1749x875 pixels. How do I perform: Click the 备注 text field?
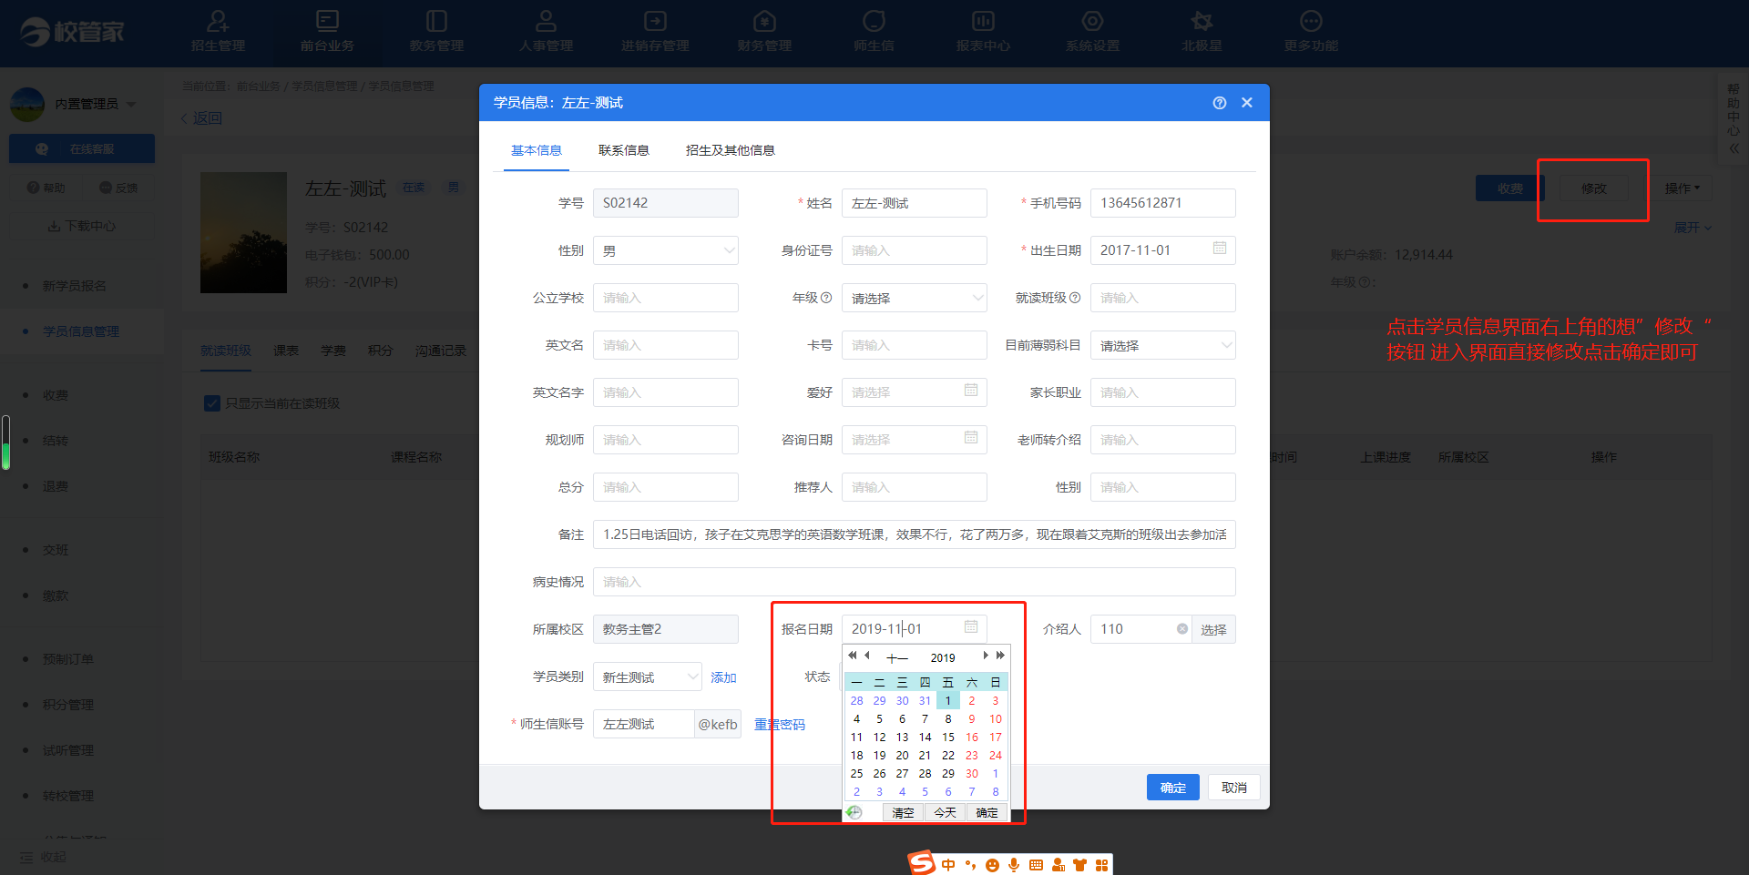click(x=915, y=534)
